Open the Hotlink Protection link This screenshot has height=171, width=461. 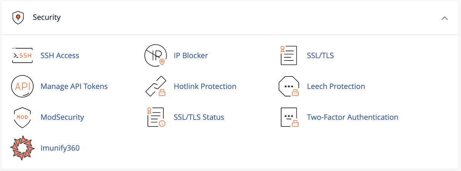click(x=205, y=87)
